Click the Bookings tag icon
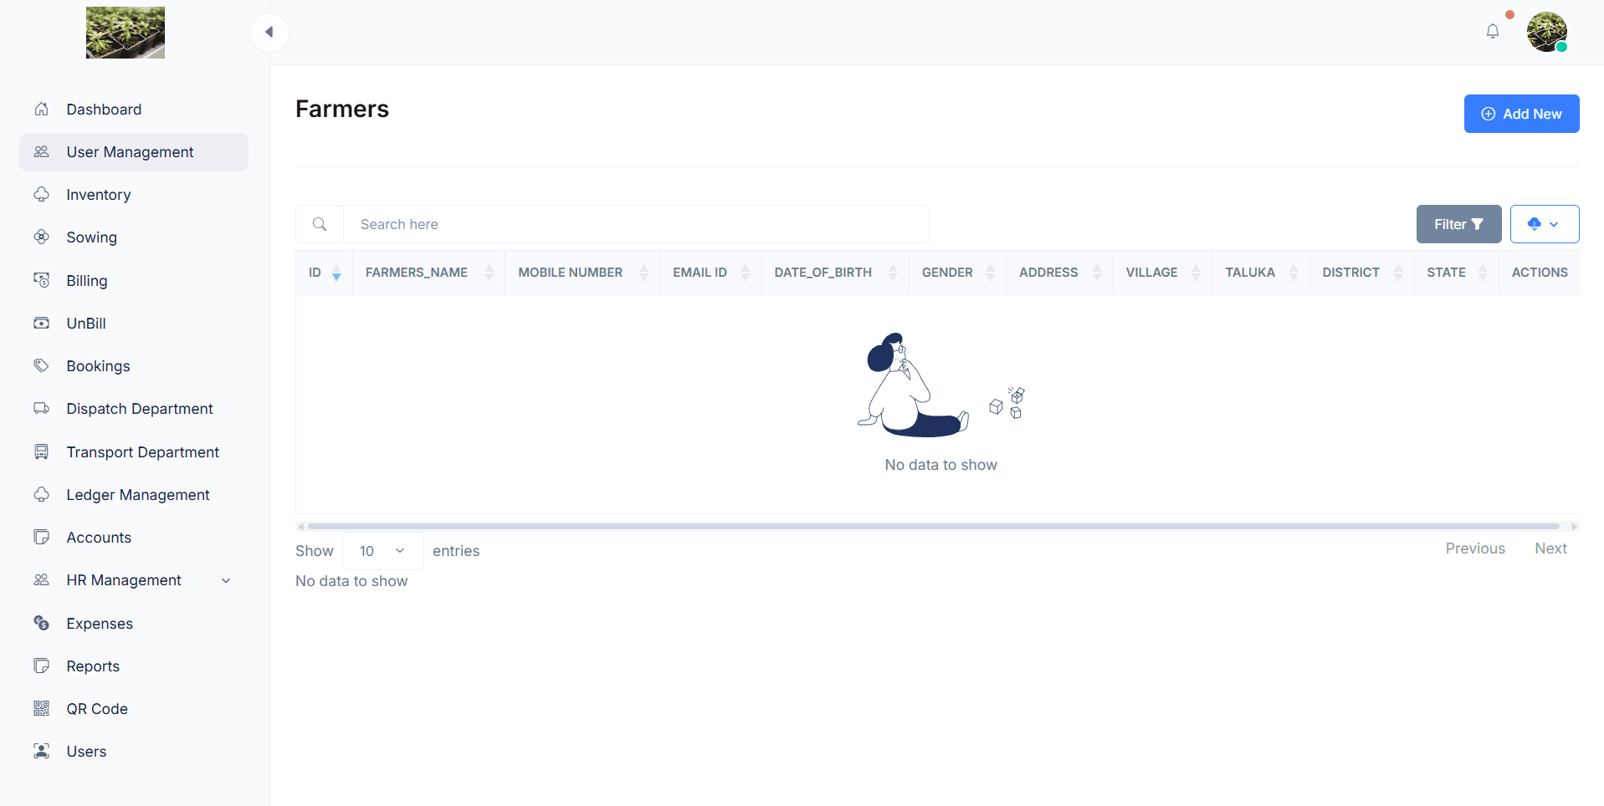This screenshot has width=1604, height=806. pos(41,365)
